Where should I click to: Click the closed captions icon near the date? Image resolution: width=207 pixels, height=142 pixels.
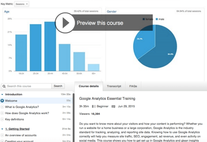(113, 106)
